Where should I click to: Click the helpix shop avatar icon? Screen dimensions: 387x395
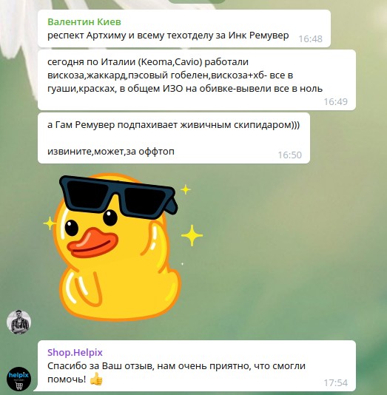coord(18,379)
